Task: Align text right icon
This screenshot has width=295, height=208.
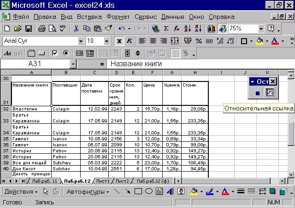Action: click(x=164, y=41)
